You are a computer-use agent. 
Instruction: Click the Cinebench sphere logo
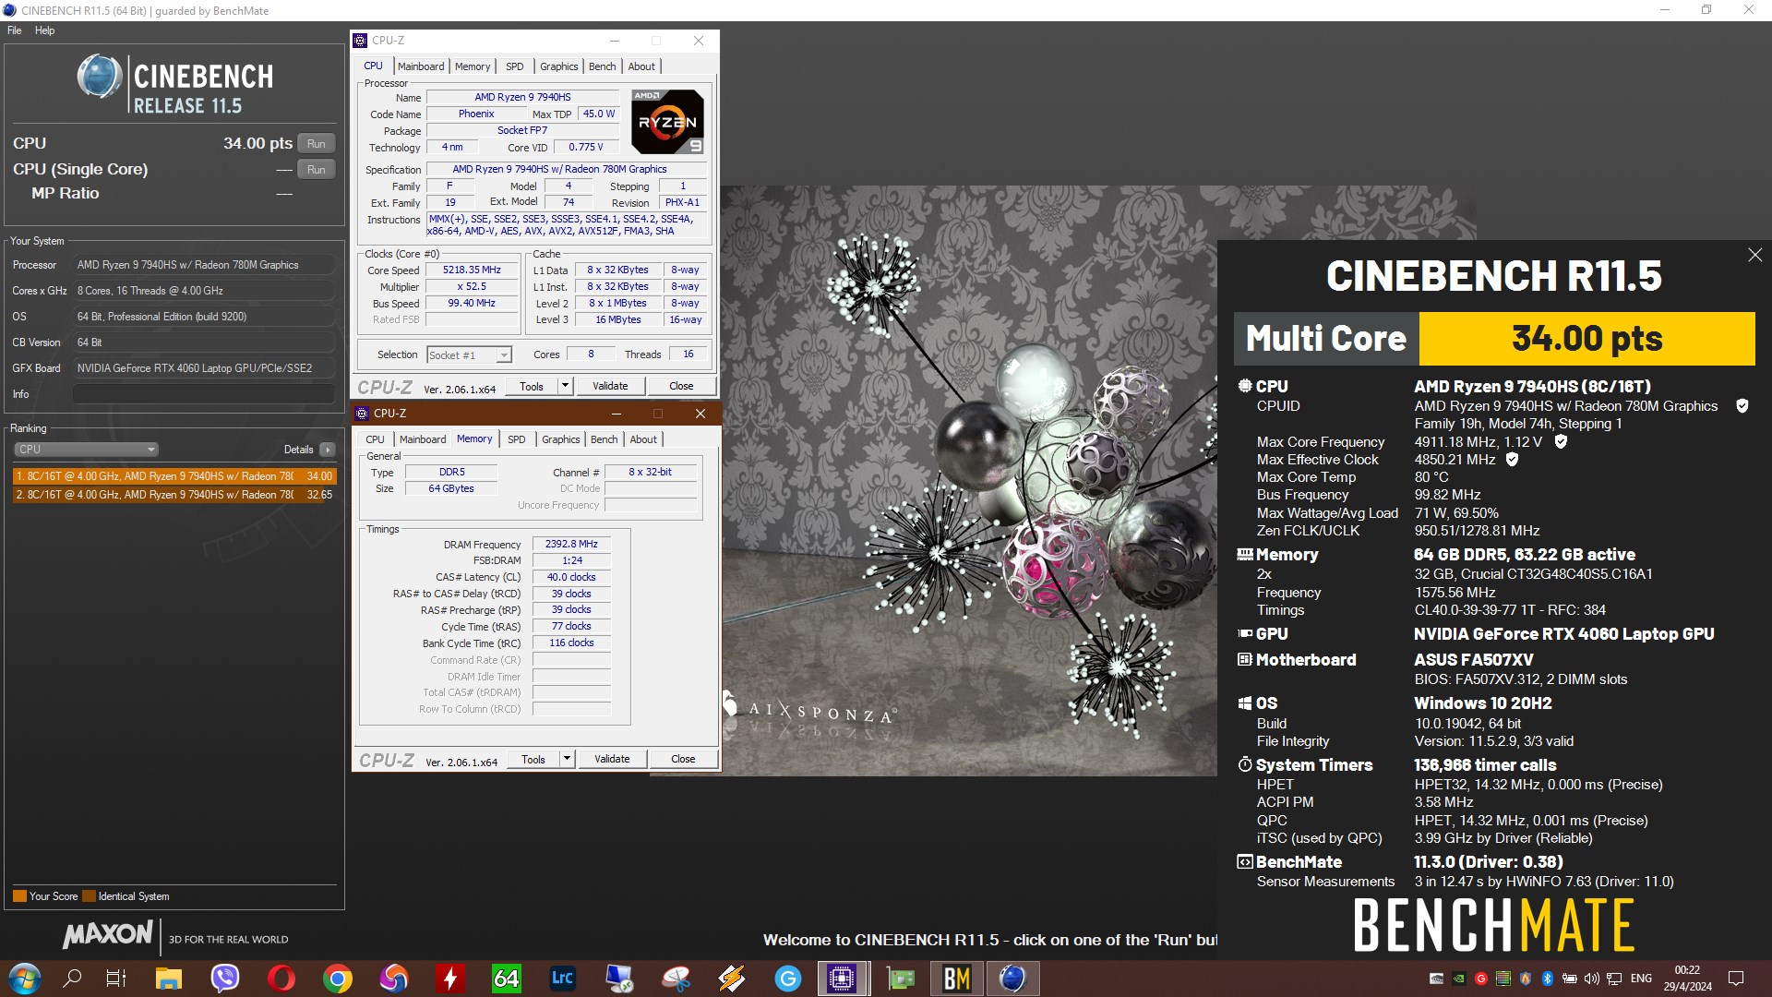pos(99,78)
